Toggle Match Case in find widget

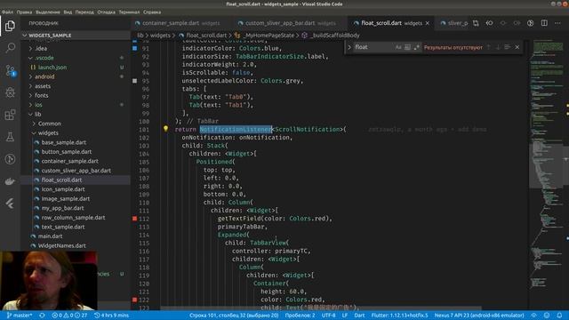tap(398, 47)
